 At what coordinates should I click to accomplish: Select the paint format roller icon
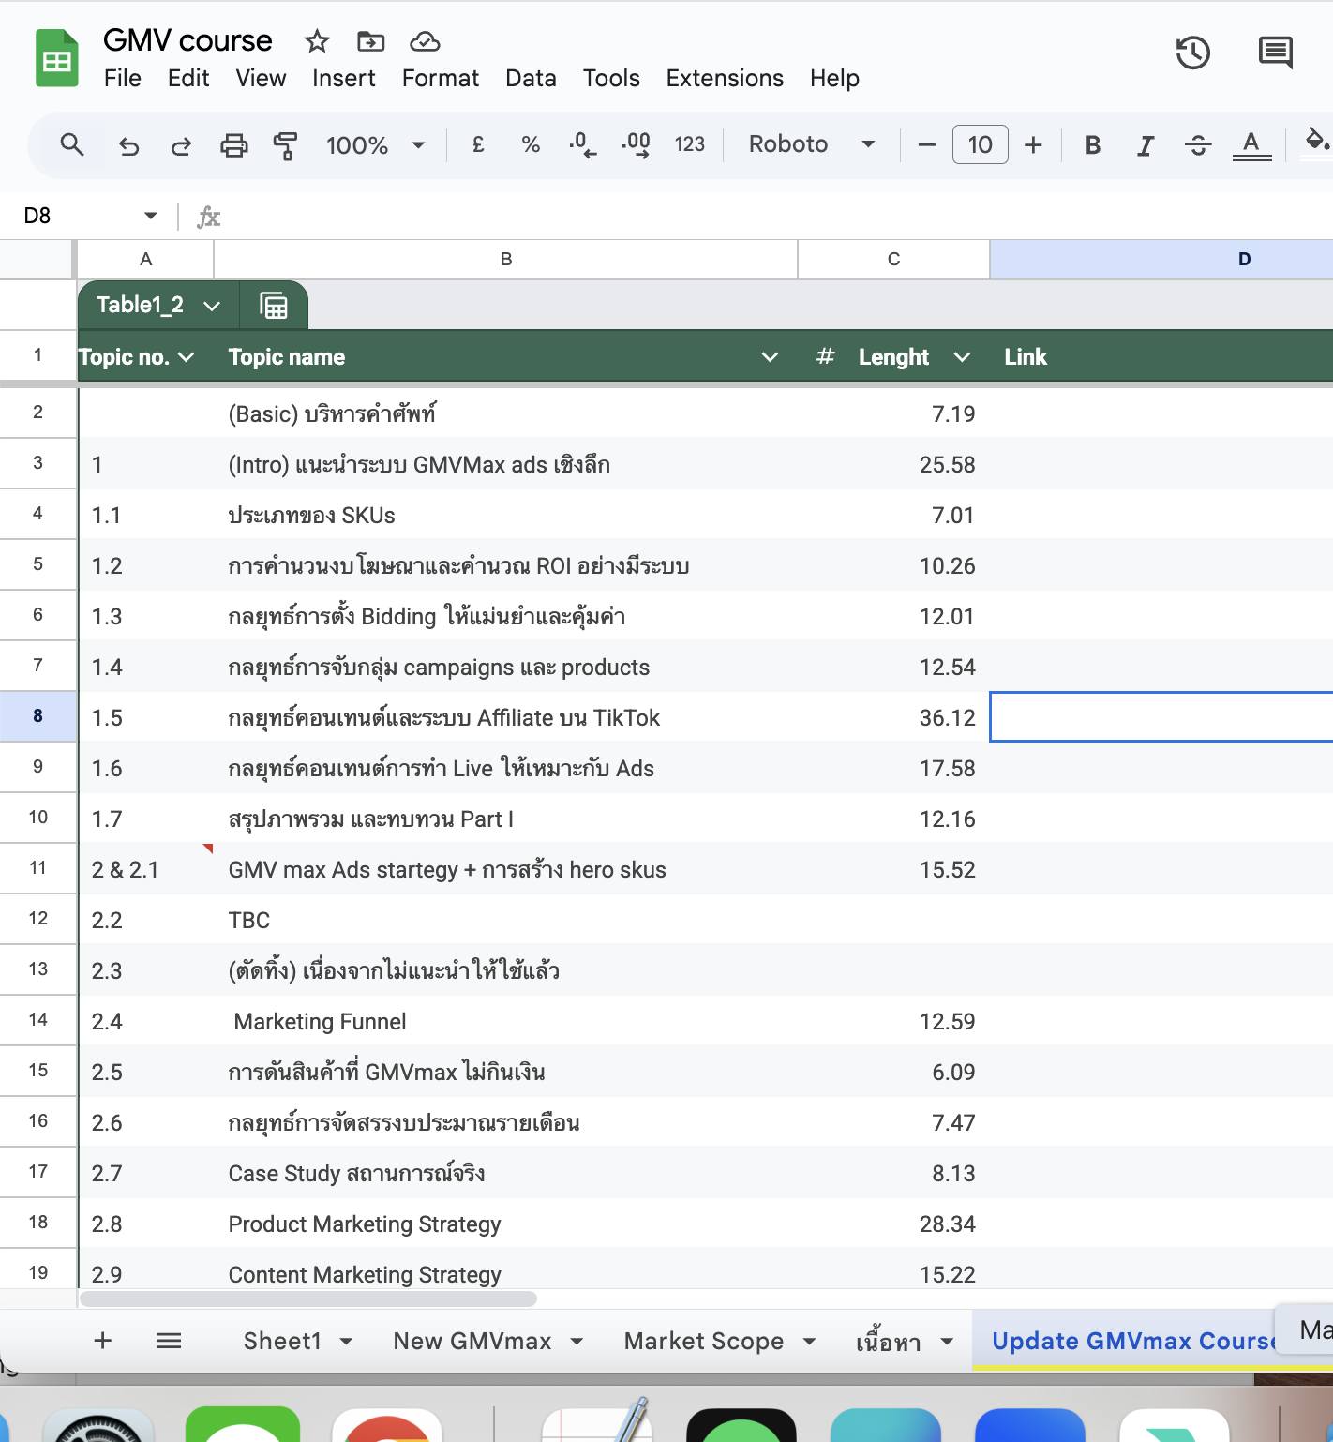[x=285, y=145]
